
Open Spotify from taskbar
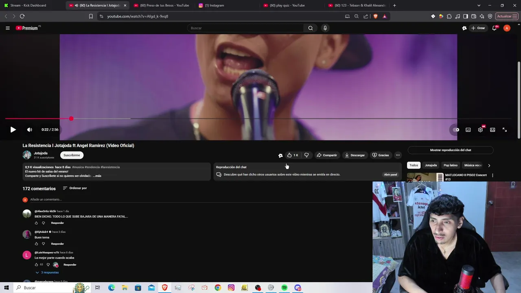coord(284,288)
